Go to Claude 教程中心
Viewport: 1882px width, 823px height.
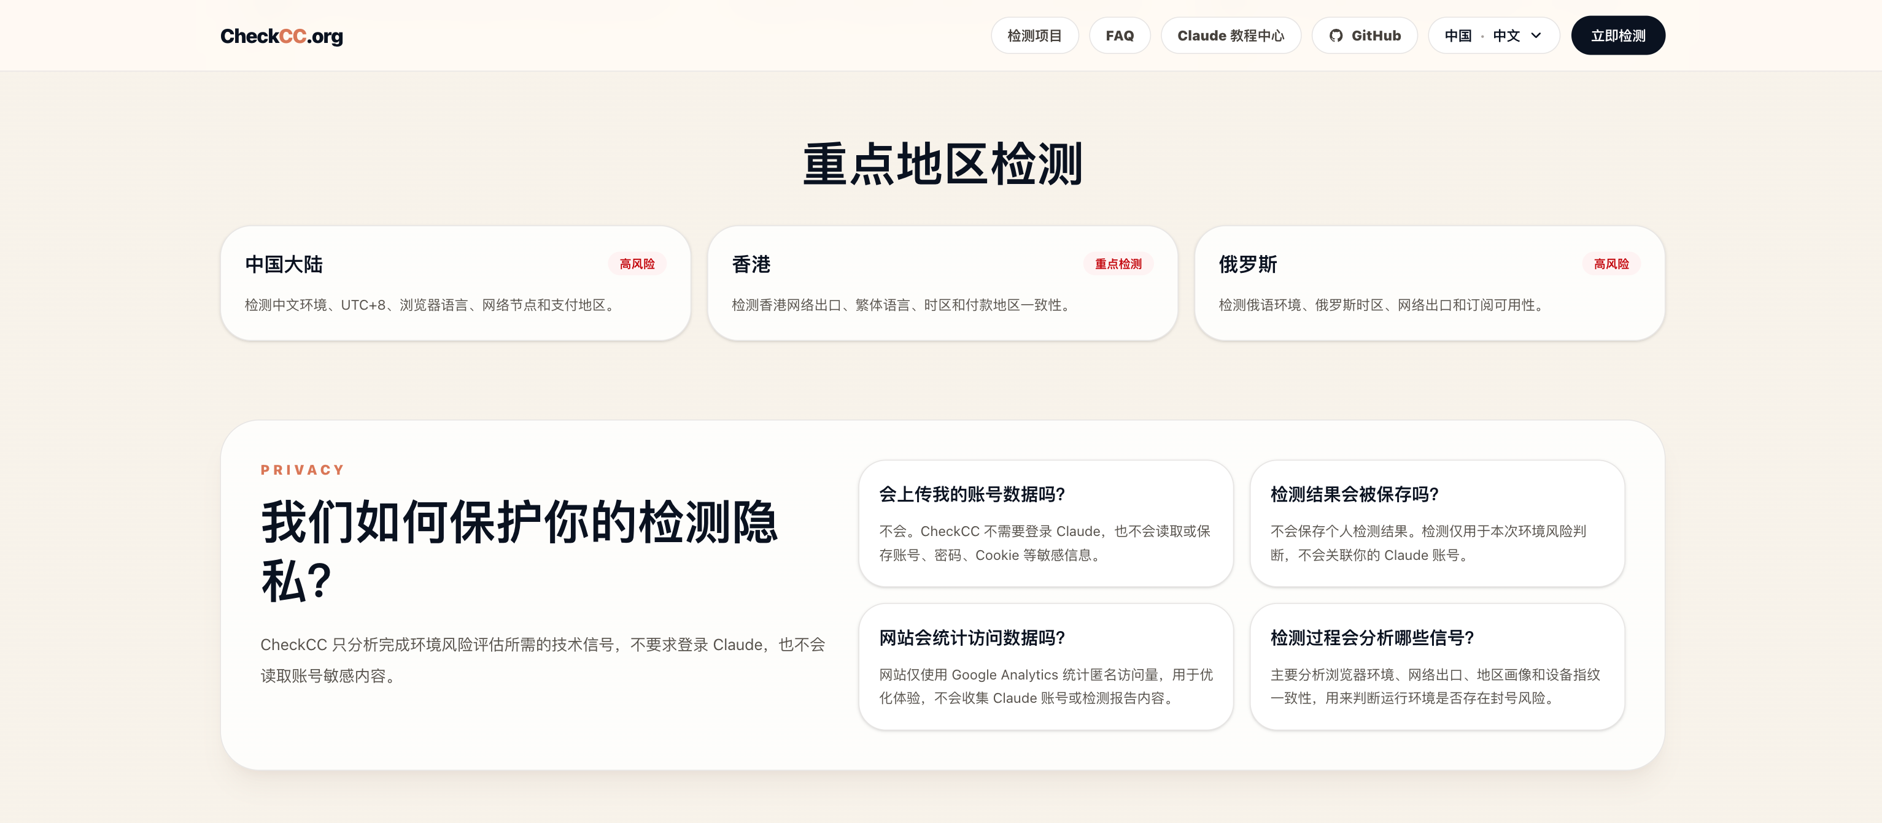coord(1230,36)
